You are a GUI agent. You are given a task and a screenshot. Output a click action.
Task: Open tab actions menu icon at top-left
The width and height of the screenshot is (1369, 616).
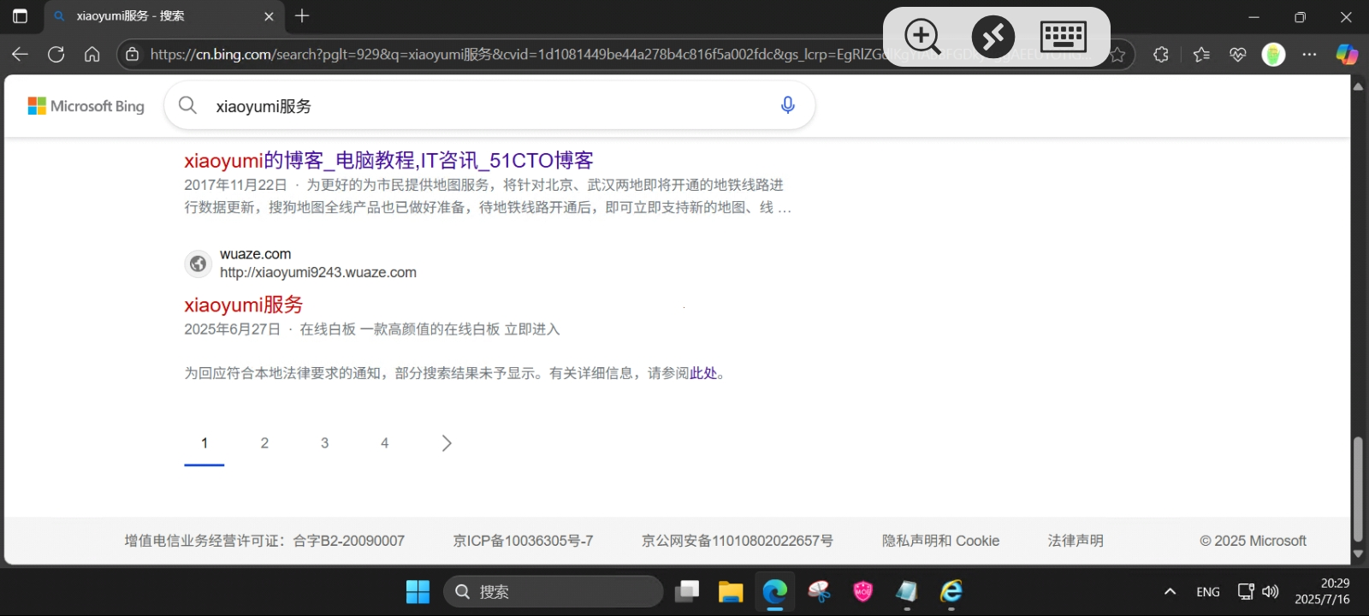[x=20, y=16]
